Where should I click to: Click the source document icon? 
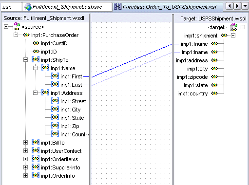[x=17, y=27]
